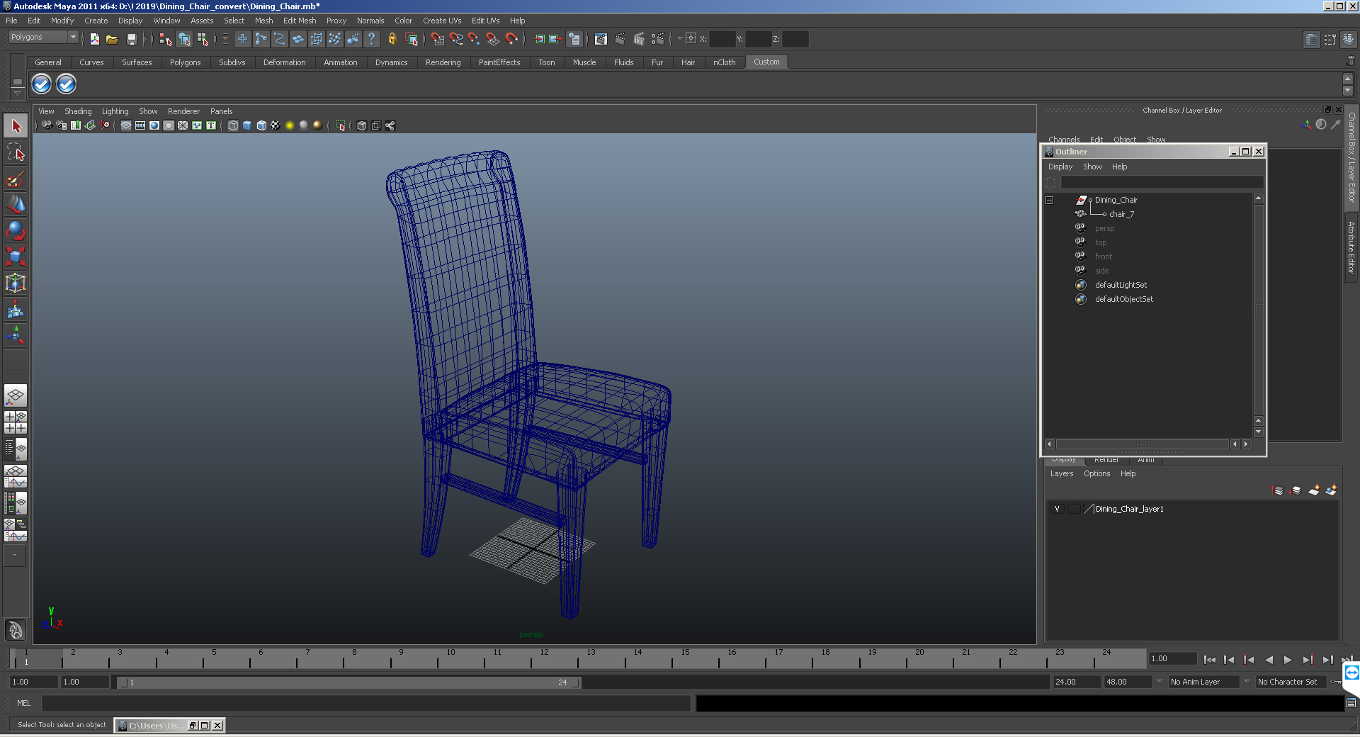Image resolution: width=1360 pixels, height=737 pixels.
Task: Open the Shading viewport menu
Action: click(78, 111)
